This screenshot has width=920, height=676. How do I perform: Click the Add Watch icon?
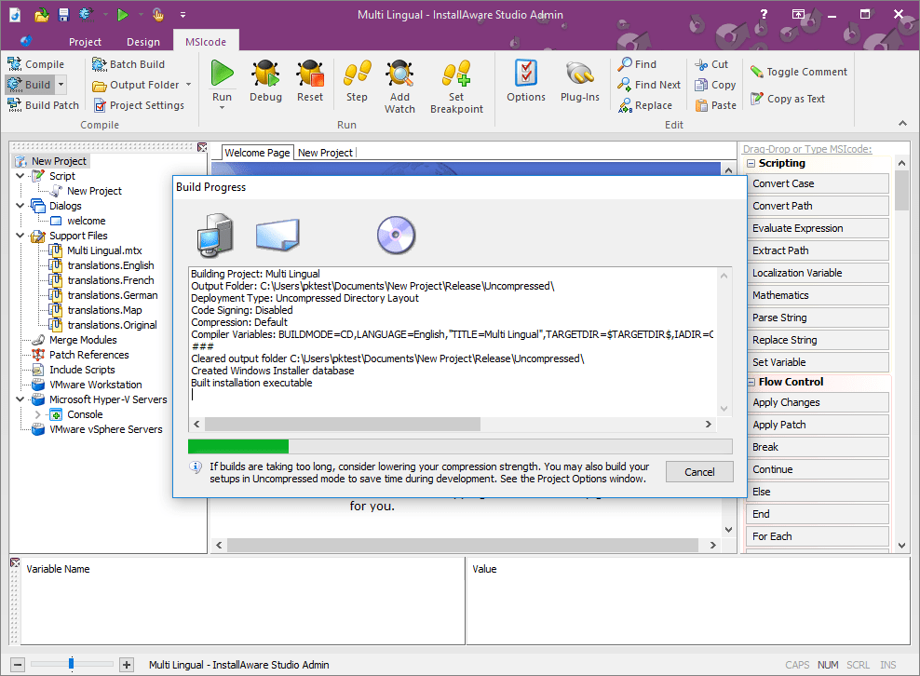point(399,84)
